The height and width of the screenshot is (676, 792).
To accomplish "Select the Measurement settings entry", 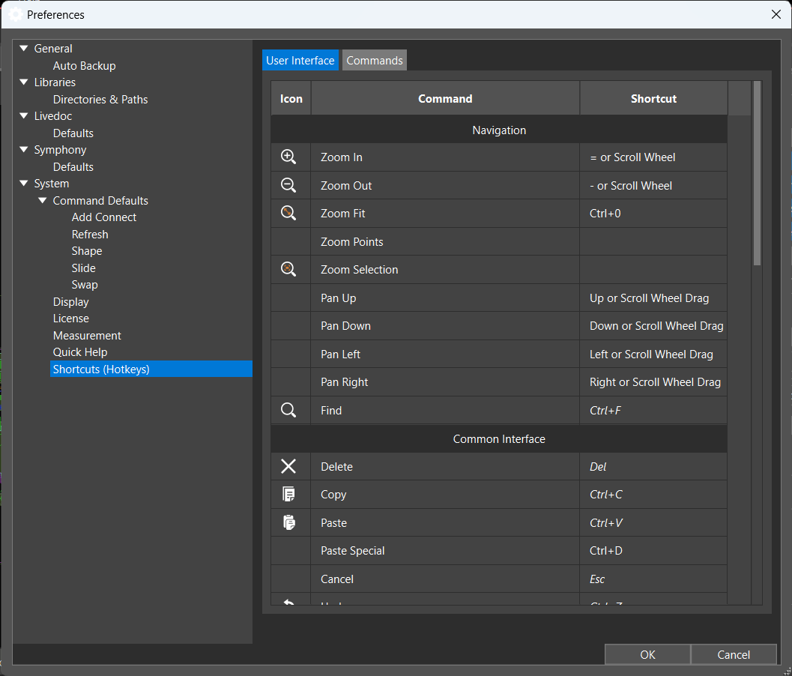I will (86, 335).
